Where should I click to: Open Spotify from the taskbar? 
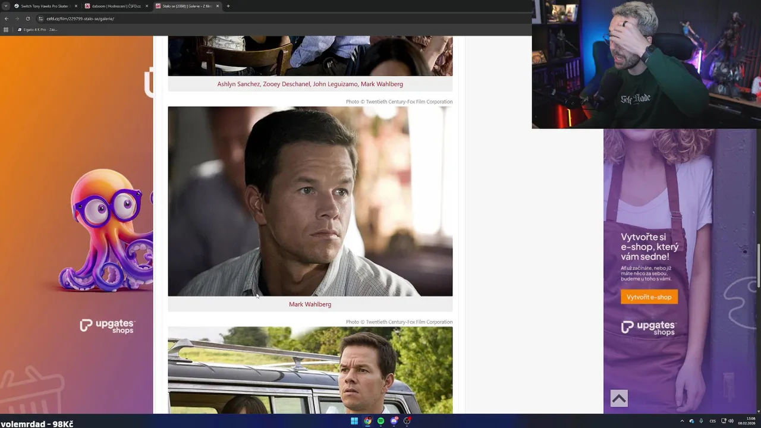click(x=380, y=421)
